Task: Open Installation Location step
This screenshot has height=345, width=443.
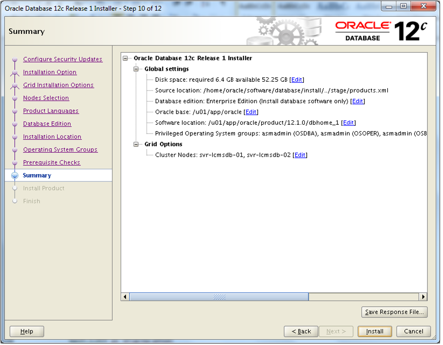Action: click(x=52, y=137)
